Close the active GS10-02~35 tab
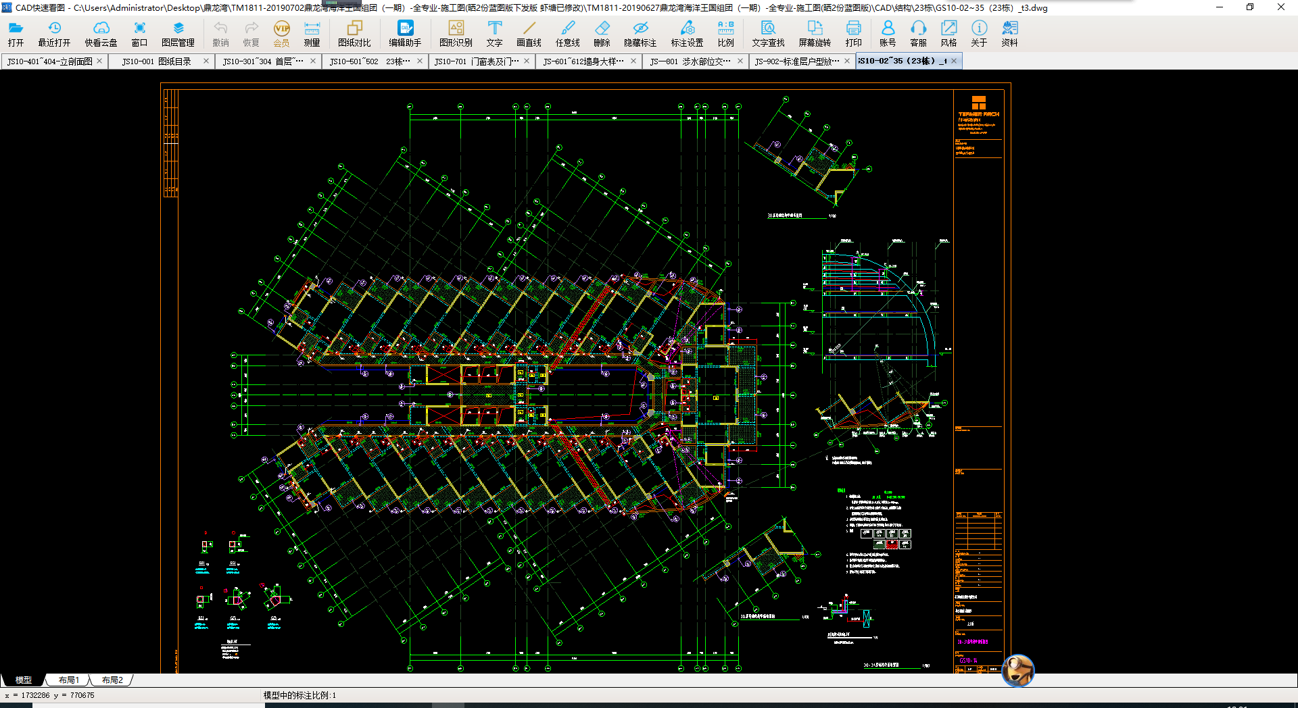 coord(954,61)
